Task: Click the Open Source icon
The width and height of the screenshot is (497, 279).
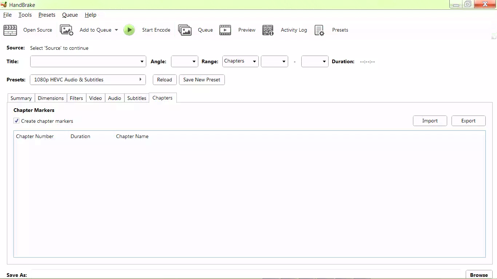Action: 10,30
